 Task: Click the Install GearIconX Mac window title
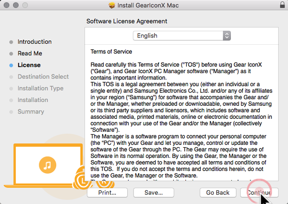point(148,5)
